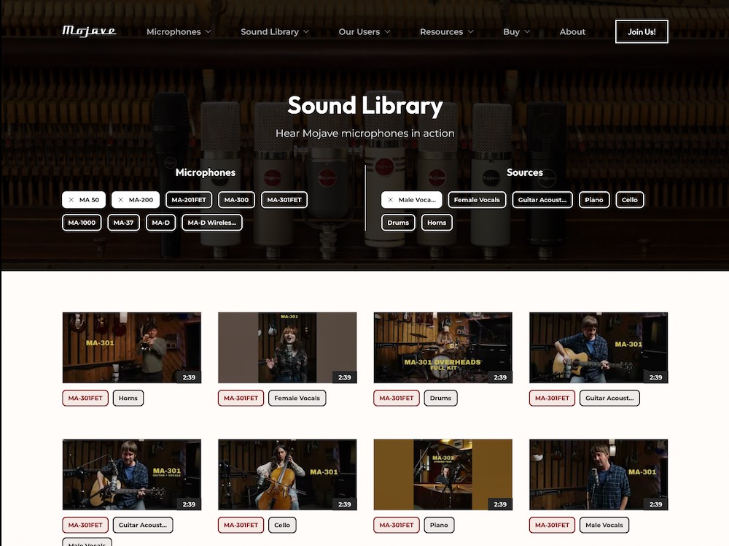Viewport: 729px width, 546px height.
Task: Expand the Buy menu
Action: tap(516, 32)
